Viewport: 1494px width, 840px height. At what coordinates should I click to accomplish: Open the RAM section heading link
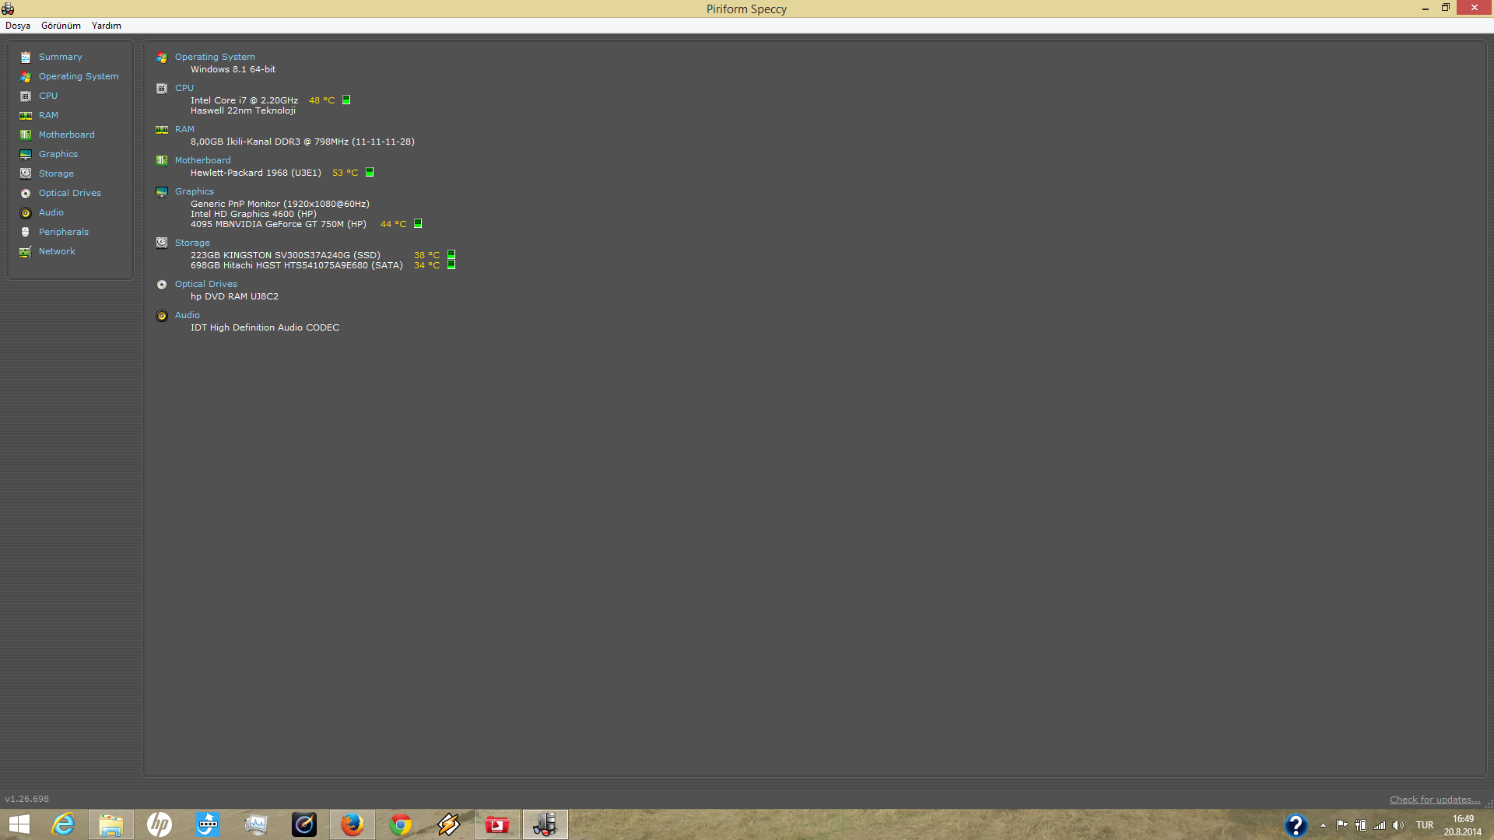(184, 129)
